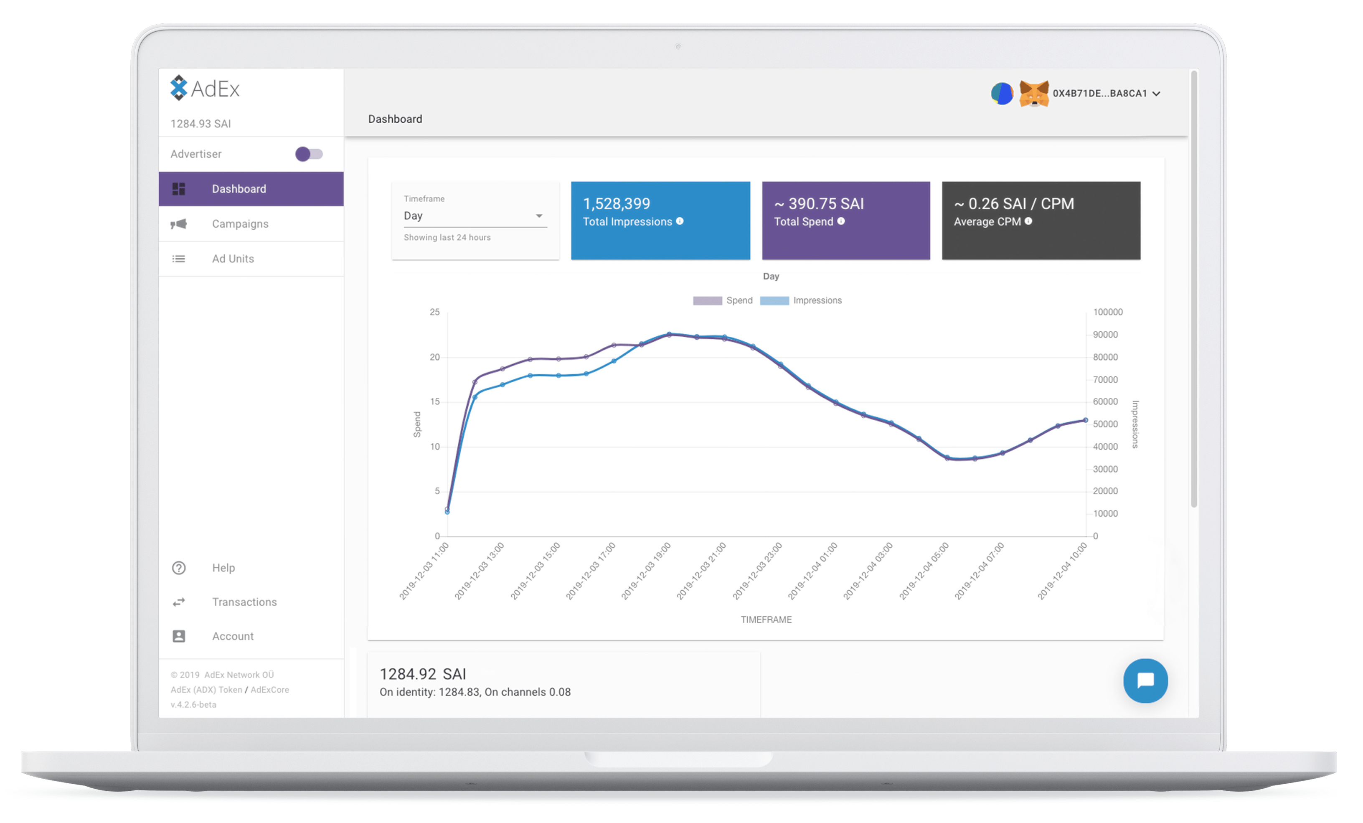Click the Help question mark icon

(179, 568)
